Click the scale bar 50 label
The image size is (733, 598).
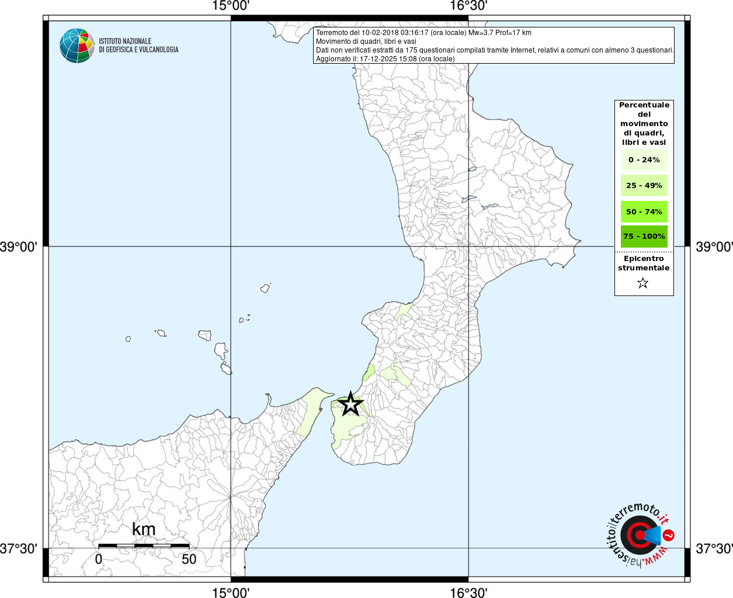tap(189, 559)
